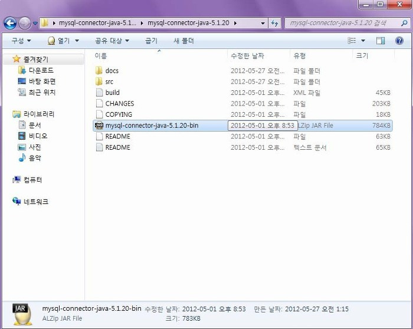Click the COPYING file name
This screenshot has height=329, width=413.
(x=119, y=114)
